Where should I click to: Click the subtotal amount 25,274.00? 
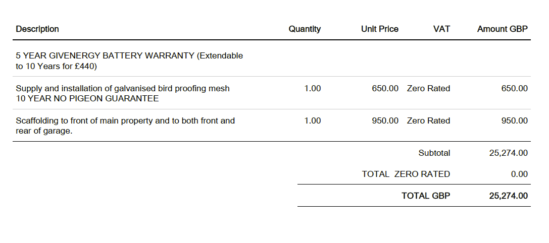click(x=508, y=153)
